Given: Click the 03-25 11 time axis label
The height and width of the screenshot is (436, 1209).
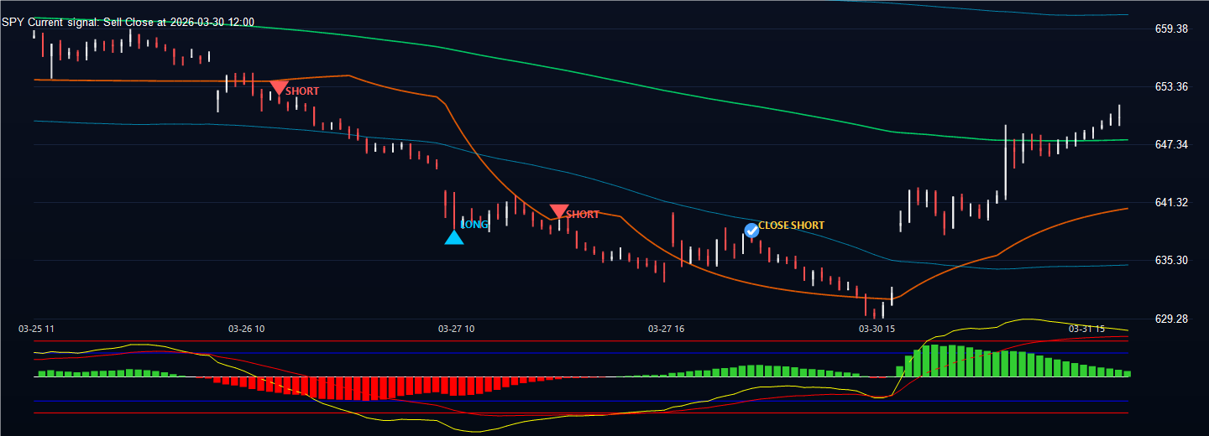Looking at the screenshot, I should (x=37, y=330).
